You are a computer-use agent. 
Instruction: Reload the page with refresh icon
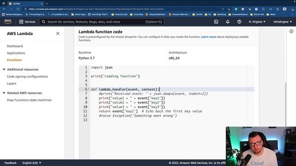pyautogui.click(x=18, y=9)
